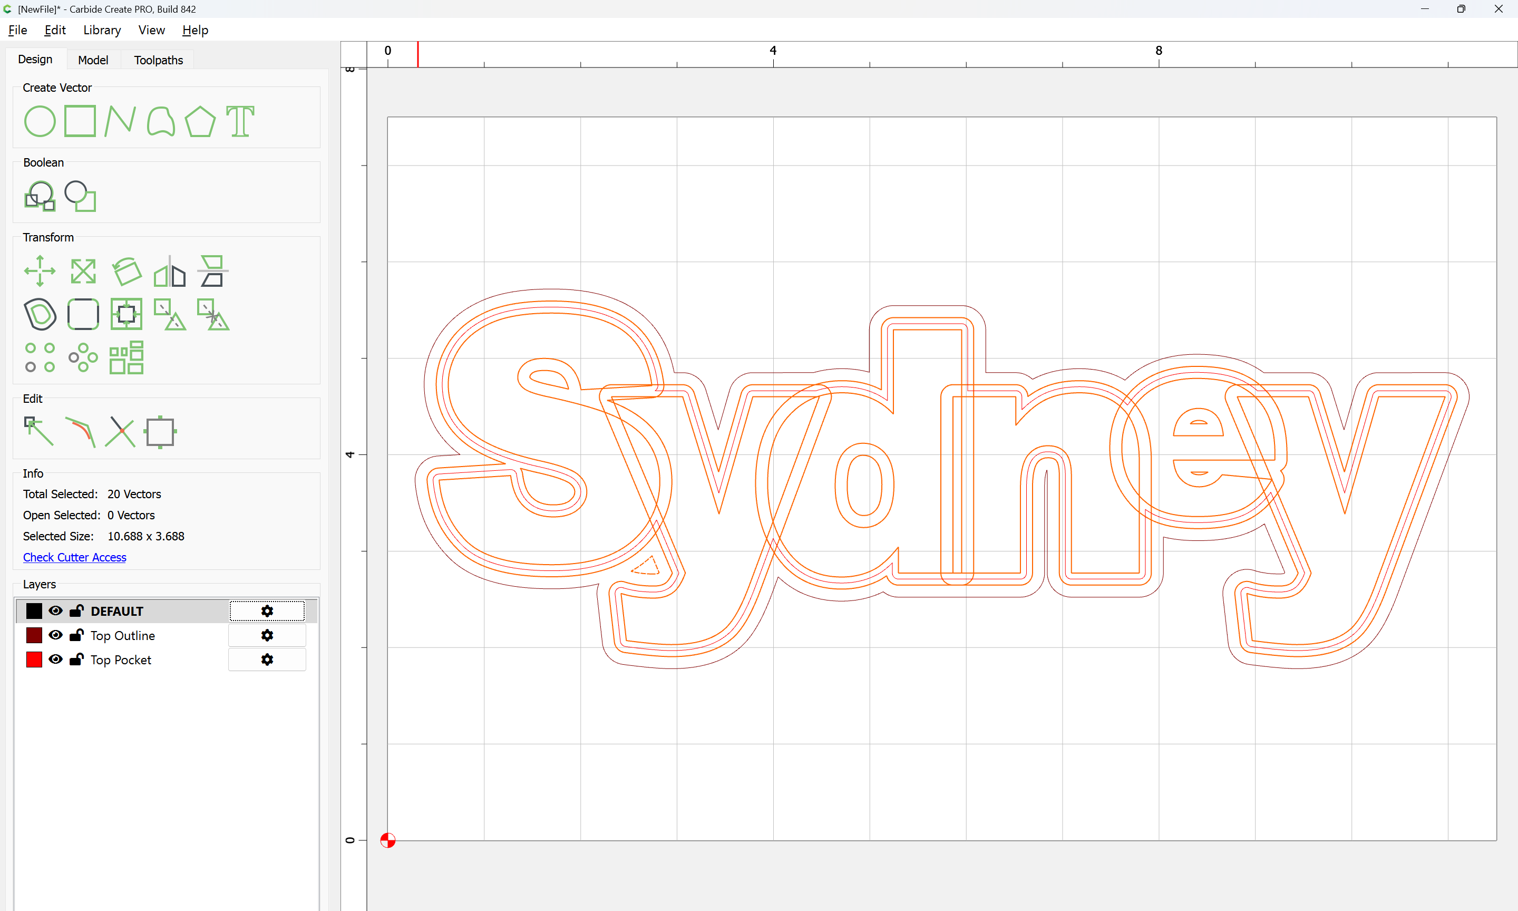Switch to the Toolpaths tab
The height and width of the screenshot is (911, 1518).
(x=158, y=60)
